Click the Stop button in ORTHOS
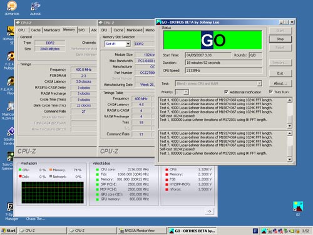This screenshot has height=235, width=313. (280, 39)
